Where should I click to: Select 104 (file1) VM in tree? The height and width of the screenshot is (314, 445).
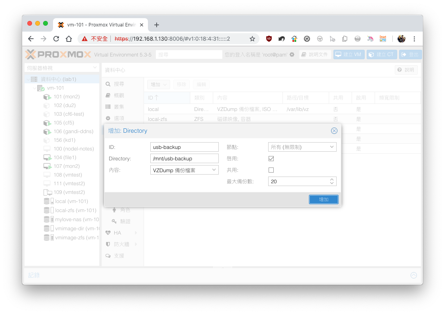(x=65, y=158)
